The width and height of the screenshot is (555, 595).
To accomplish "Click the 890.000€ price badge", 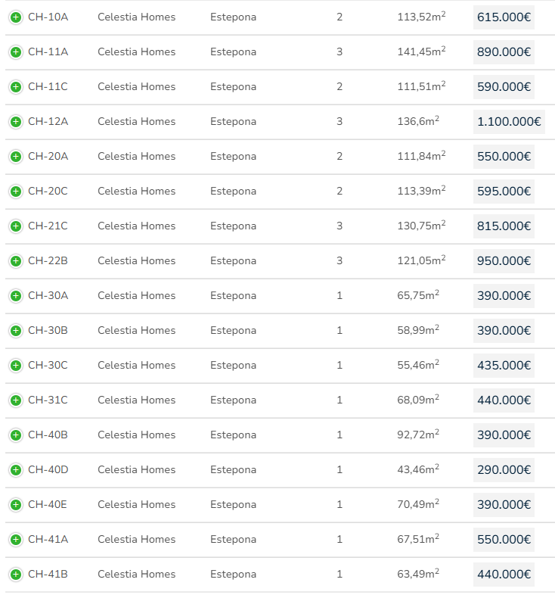I will (x=504, y=52).
